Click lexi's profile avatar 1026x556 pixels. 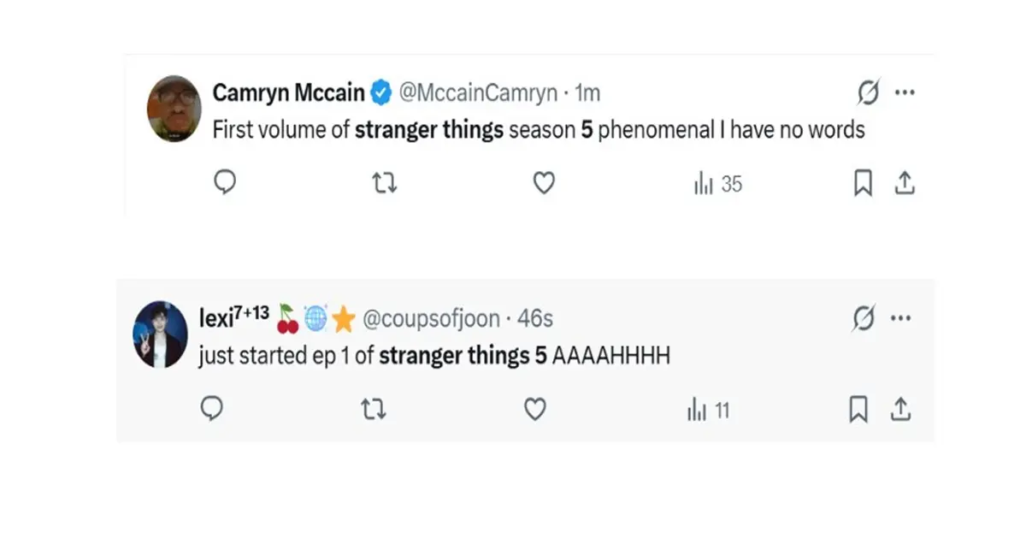[x=160, y=334]
